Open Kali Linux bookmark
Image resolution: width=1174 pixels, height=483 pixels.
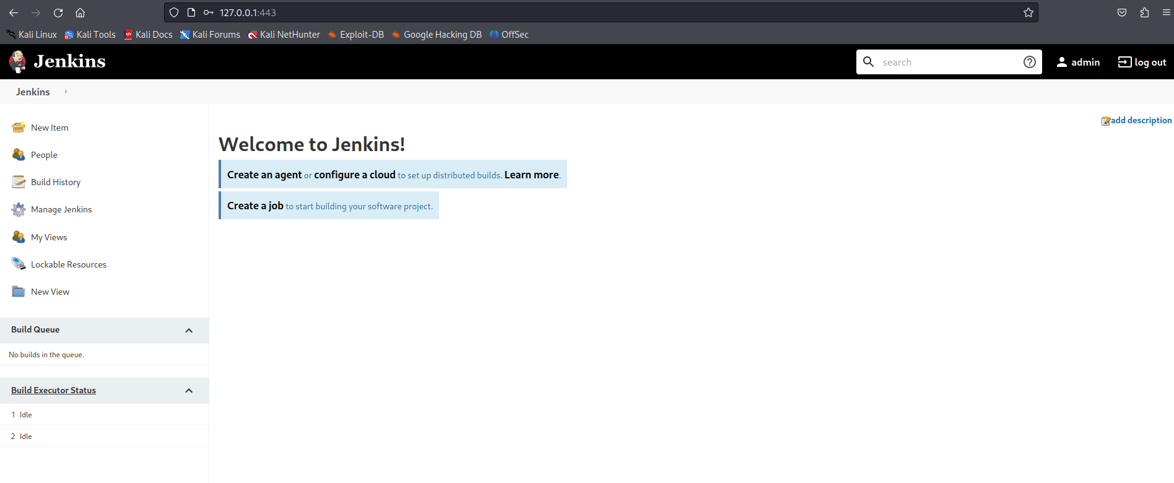(x=32, y=35)
